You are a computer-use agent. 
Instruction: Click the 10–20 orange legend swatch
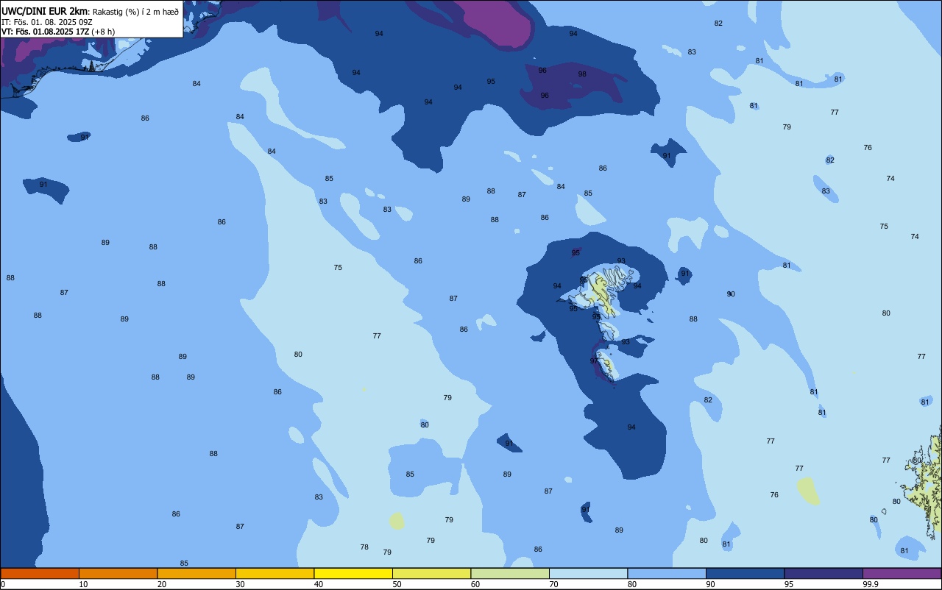118,573
